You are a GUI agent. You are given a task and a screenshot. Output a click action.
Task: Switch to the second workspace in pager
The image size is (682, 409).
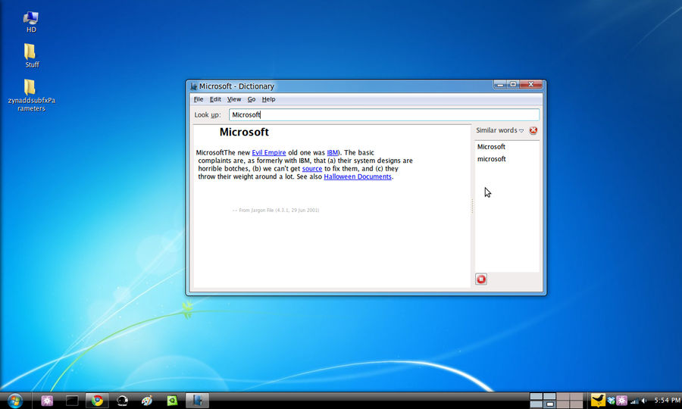549,396
